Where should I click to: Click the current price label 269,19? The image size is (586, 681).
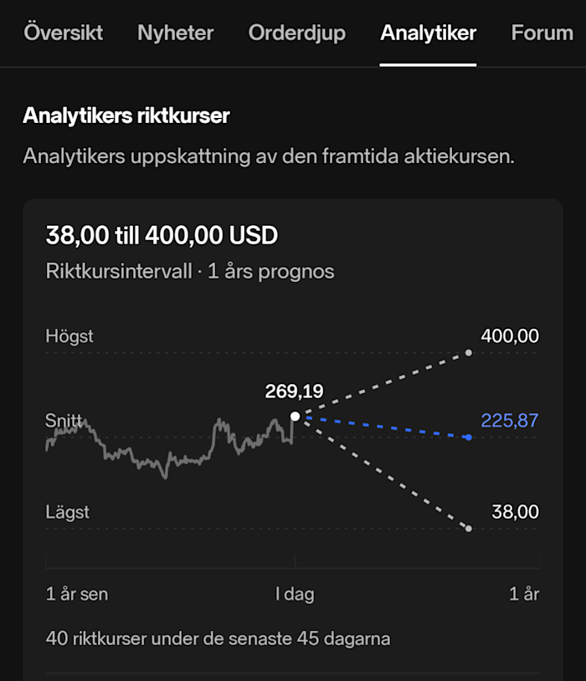click(295, 388)
